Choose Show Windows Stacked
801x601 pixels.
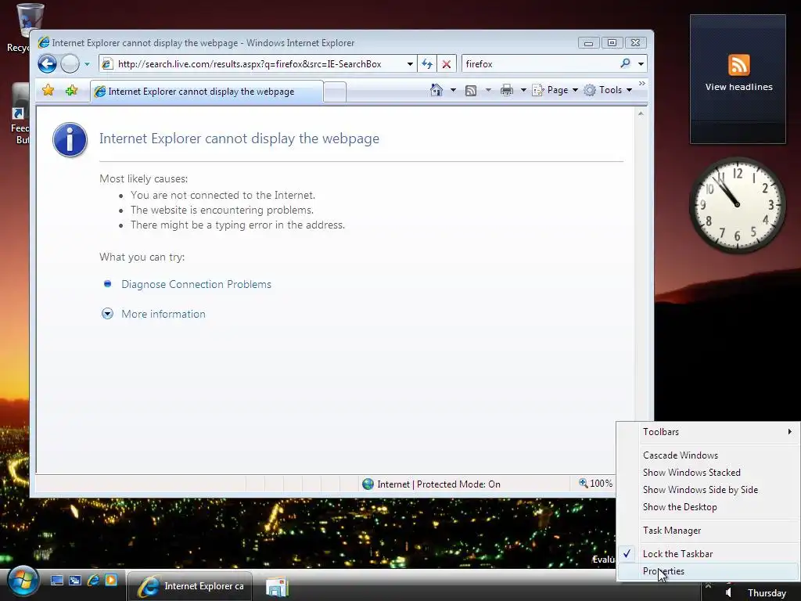[708, 473]
